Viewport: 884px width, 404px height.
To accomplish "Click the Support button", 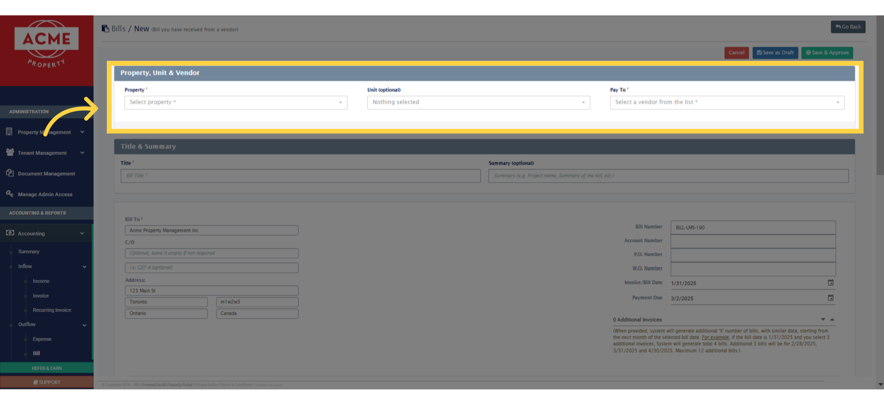I will click(47, 382).
